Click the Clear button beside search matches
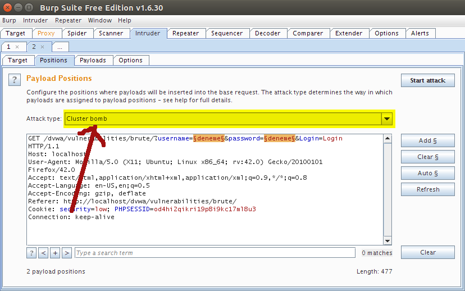Viewport: 465px width, 291px height. [427, 252]
